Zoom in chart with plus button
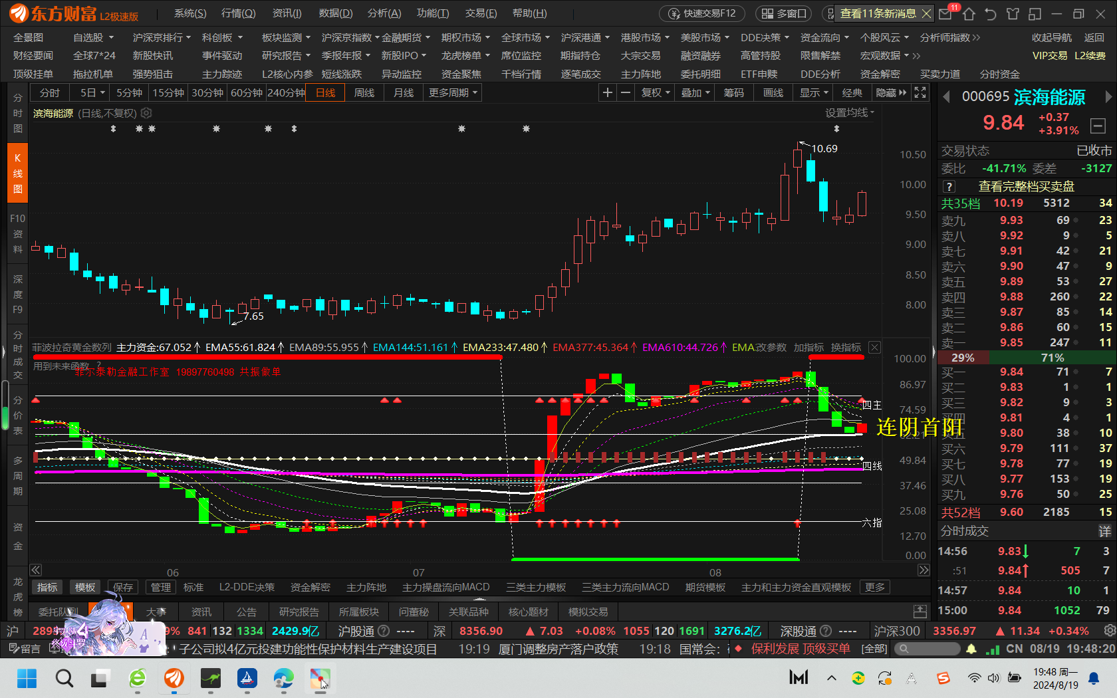Screen dimensions: 1117x698 tap(607, 93)
